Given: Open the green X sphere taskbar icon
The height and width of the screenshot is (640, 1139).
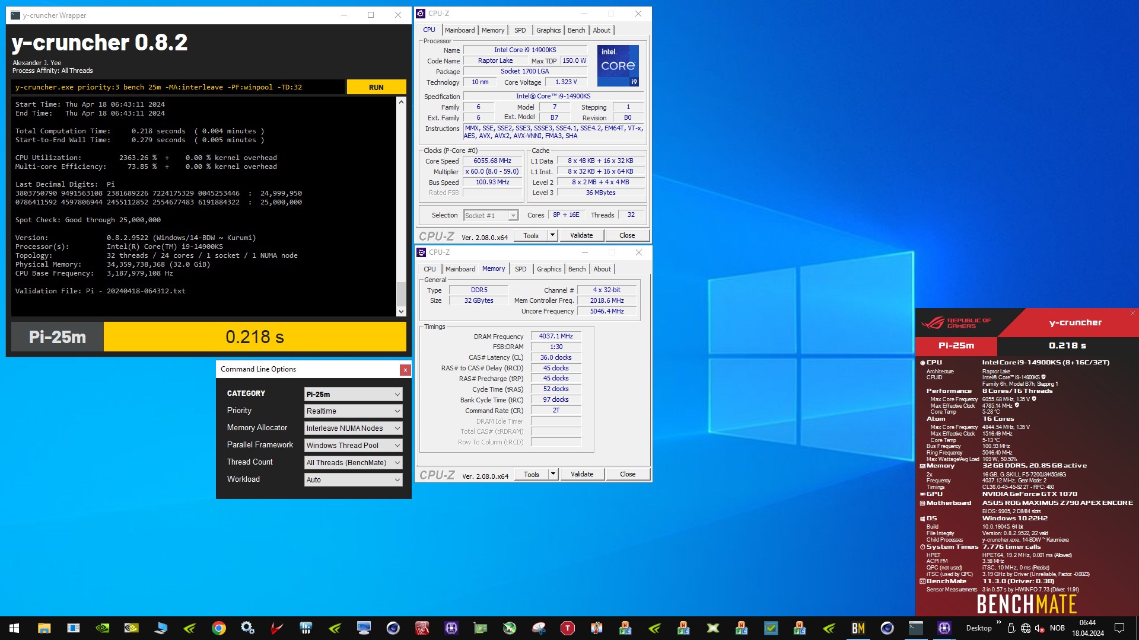Looking at the screenshot, I should coord(510,628).
